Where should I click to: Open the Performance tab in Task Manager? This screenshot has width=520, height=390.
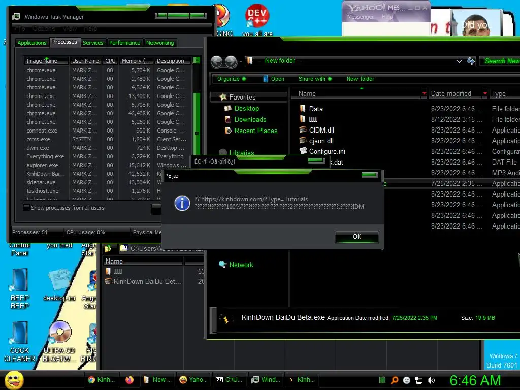pos(125,43)
